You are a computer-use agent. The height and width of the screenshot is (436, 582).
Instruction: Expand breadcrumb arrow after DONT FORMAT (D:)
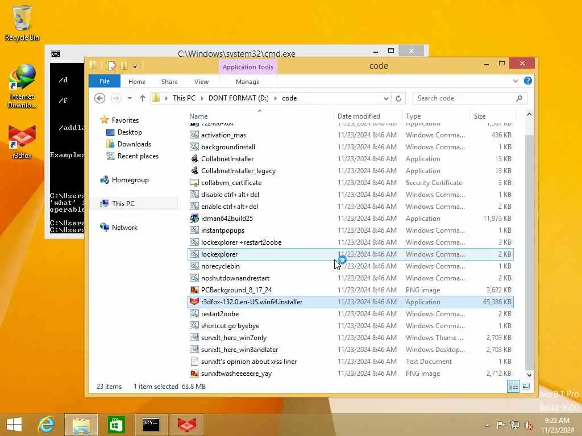(x=276, y=98)
